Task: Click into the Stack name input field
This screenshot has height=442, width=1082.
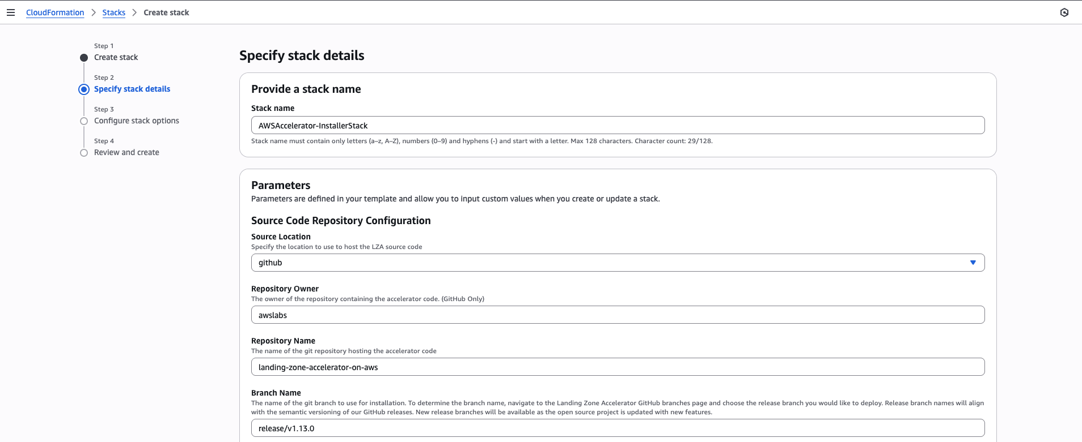Action: pyautogui.click(x=618, y=125)
